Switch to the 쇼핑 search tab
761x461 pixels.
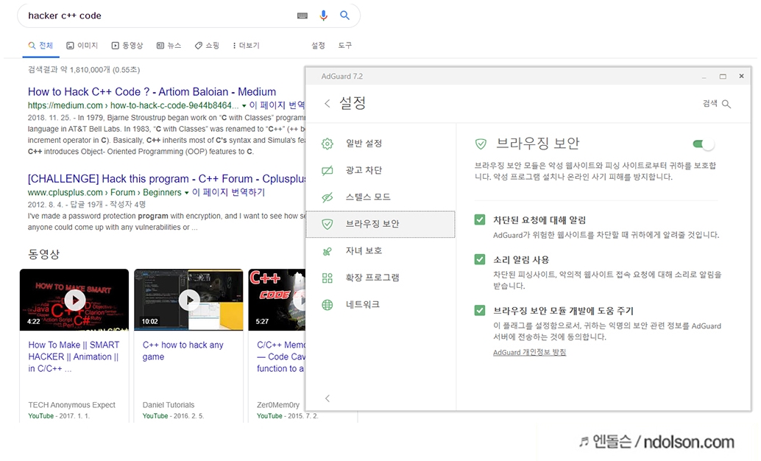pos(207,45)
